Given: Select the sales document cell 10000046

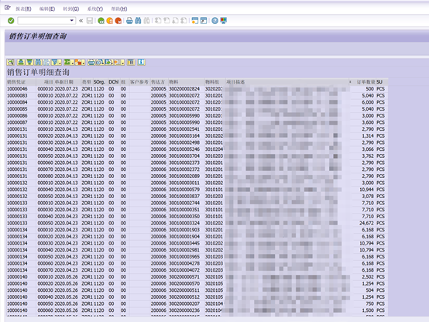Looking at the screenshot, I should click(17, 89).
